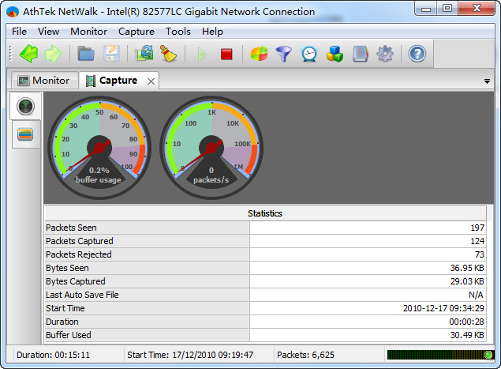Switch to the Monitor tab
The image size is (501, 369).
pyautogui.click(x=44, y=81)
